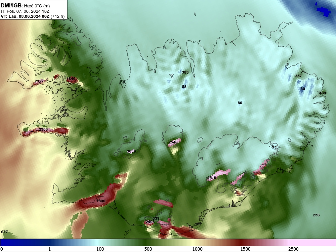Click the 339 value label

(156, 218)
